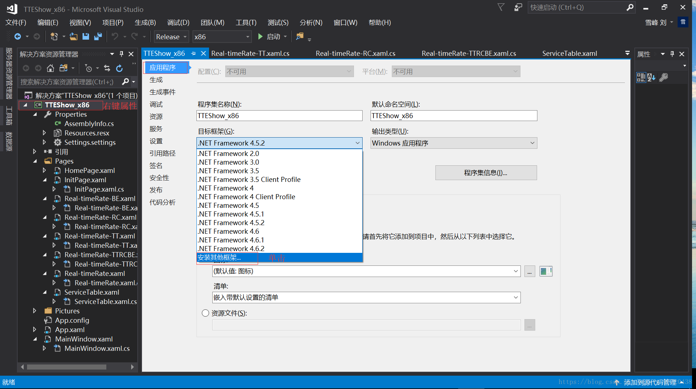Click the green Start debugging arrow
The image size is (696, 389).
pos(260,36)
